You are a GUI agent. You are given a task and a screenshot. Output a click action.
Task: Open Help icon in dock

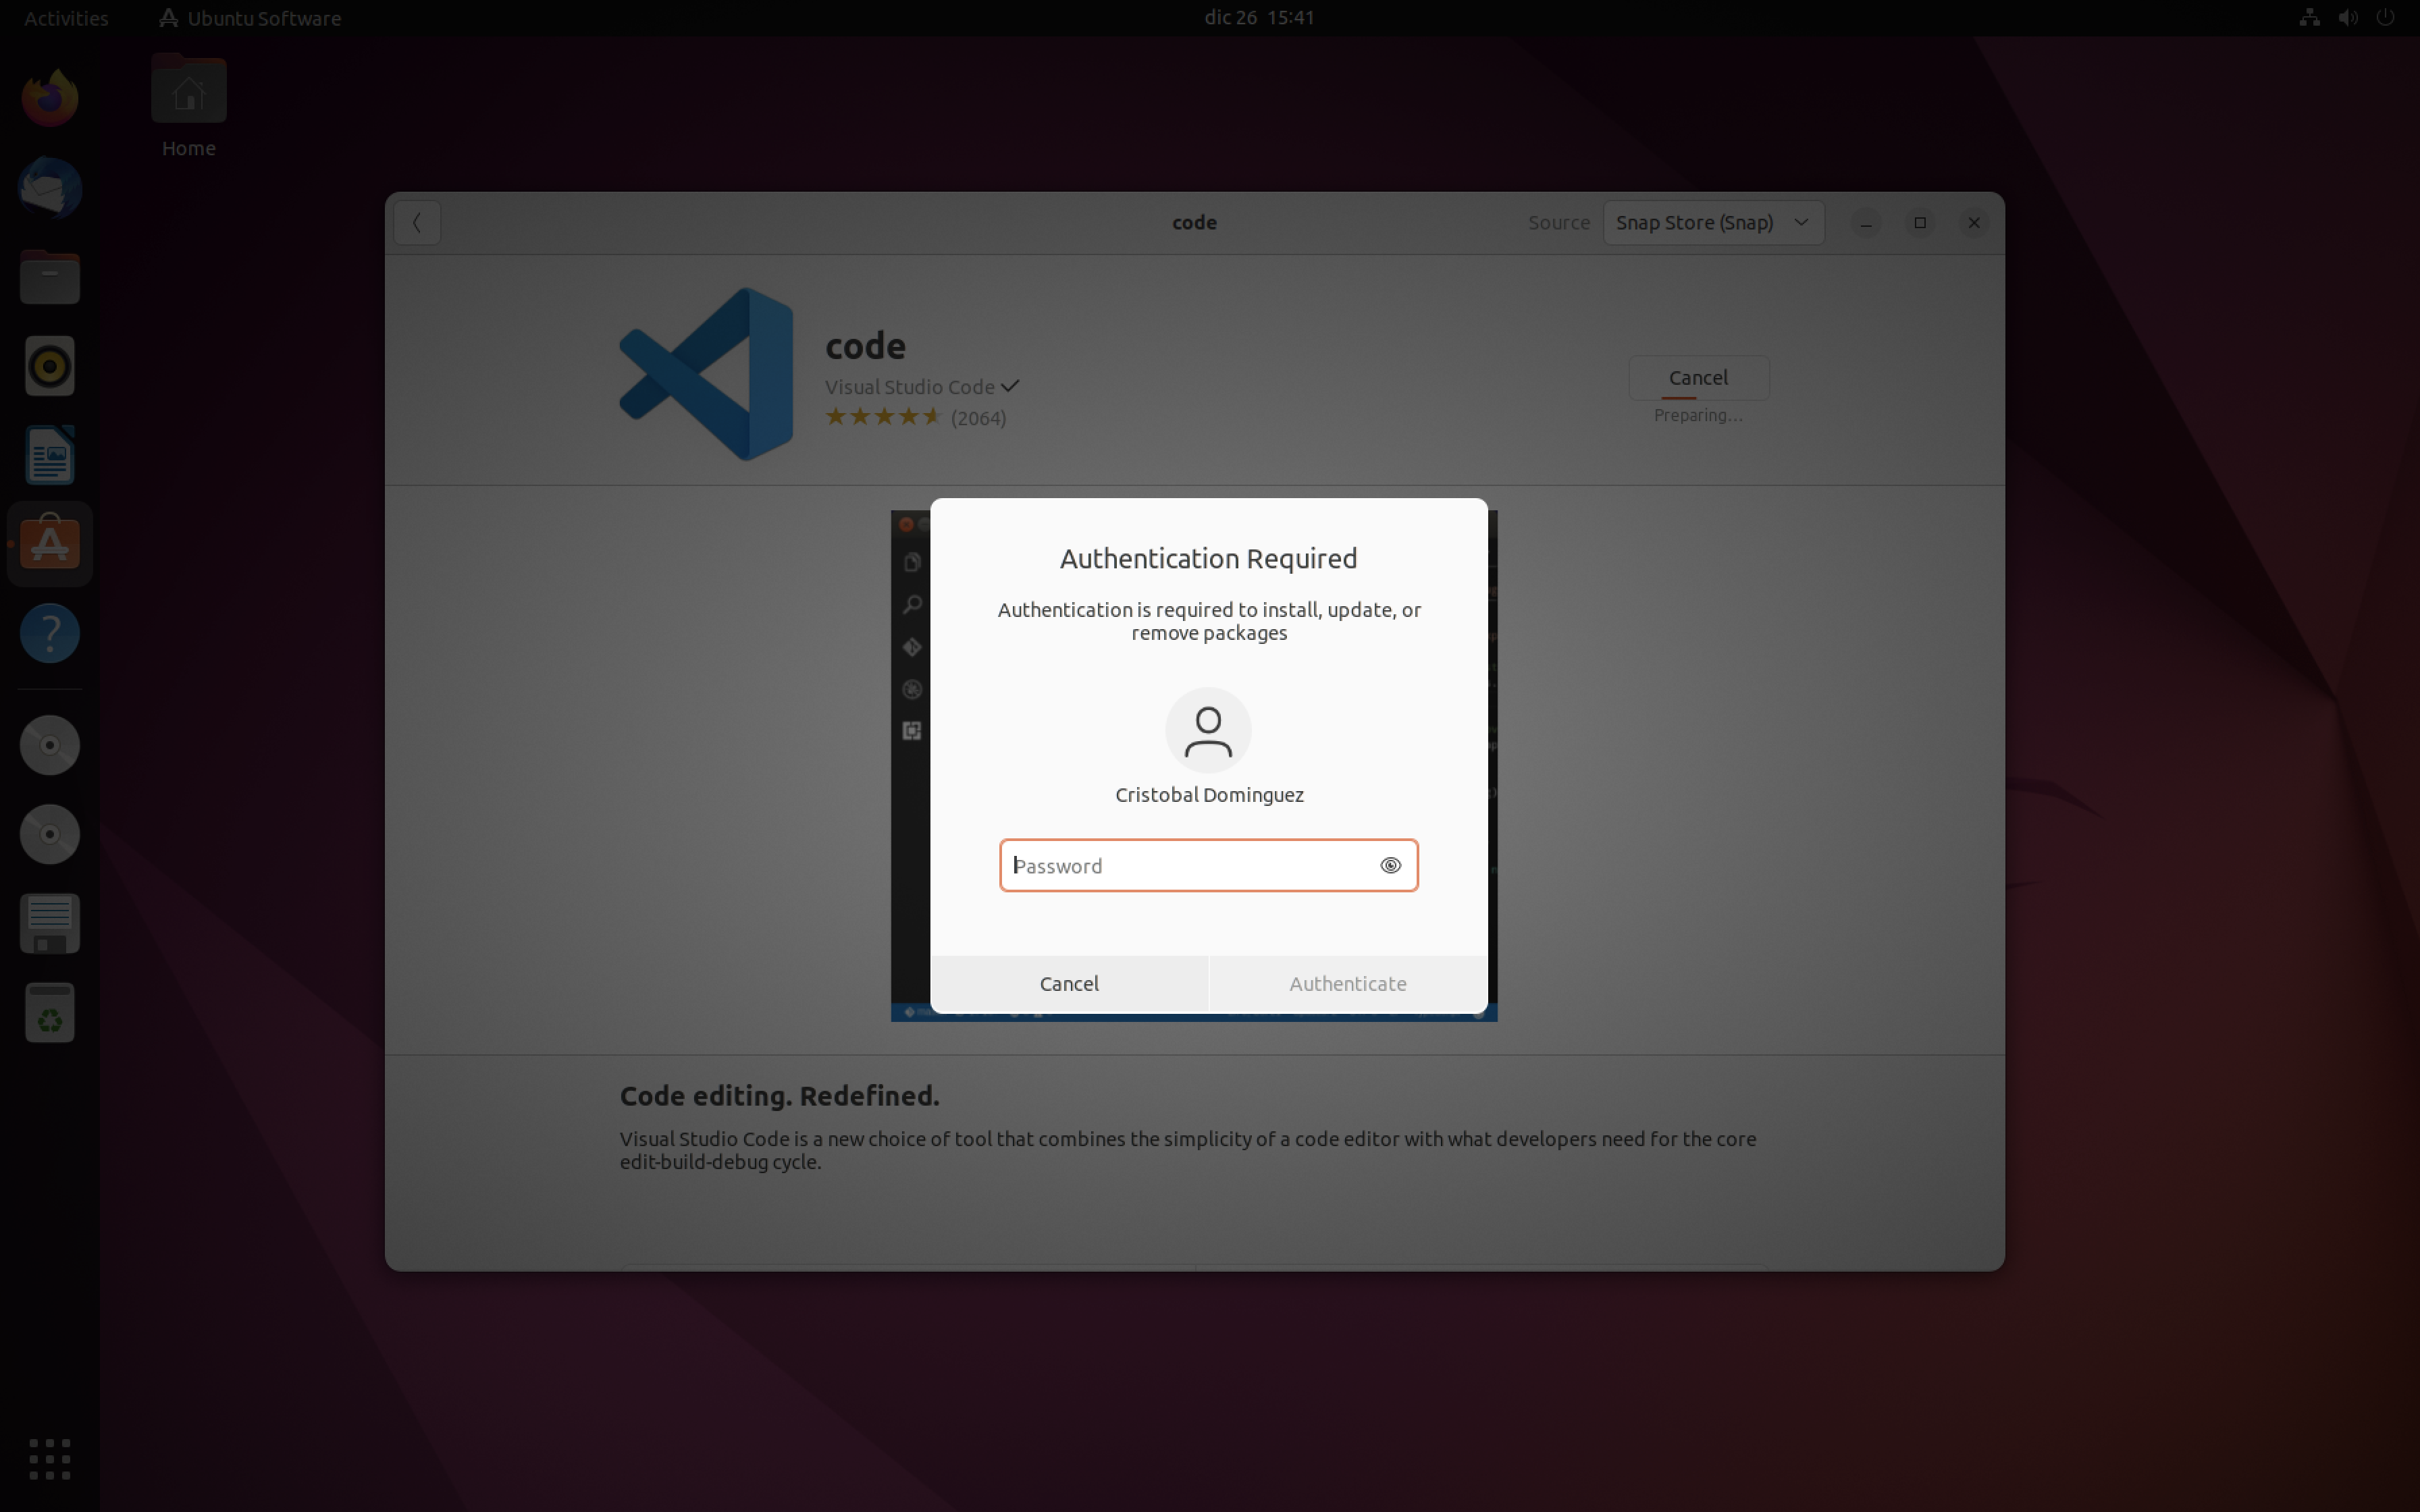[49, 633]
